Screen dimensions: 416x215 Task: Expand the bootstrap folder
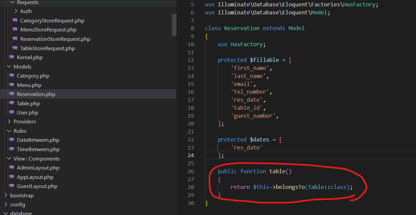click(6, 195)
